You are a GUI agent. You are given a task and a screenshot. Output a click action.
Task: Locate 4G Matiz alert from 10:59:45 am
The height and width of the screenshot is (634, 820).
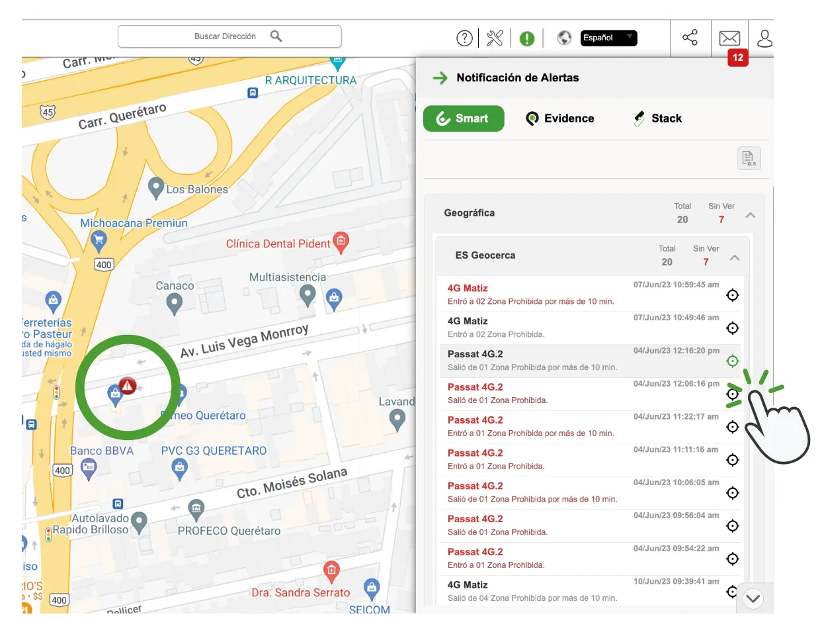tap(732, 295)
